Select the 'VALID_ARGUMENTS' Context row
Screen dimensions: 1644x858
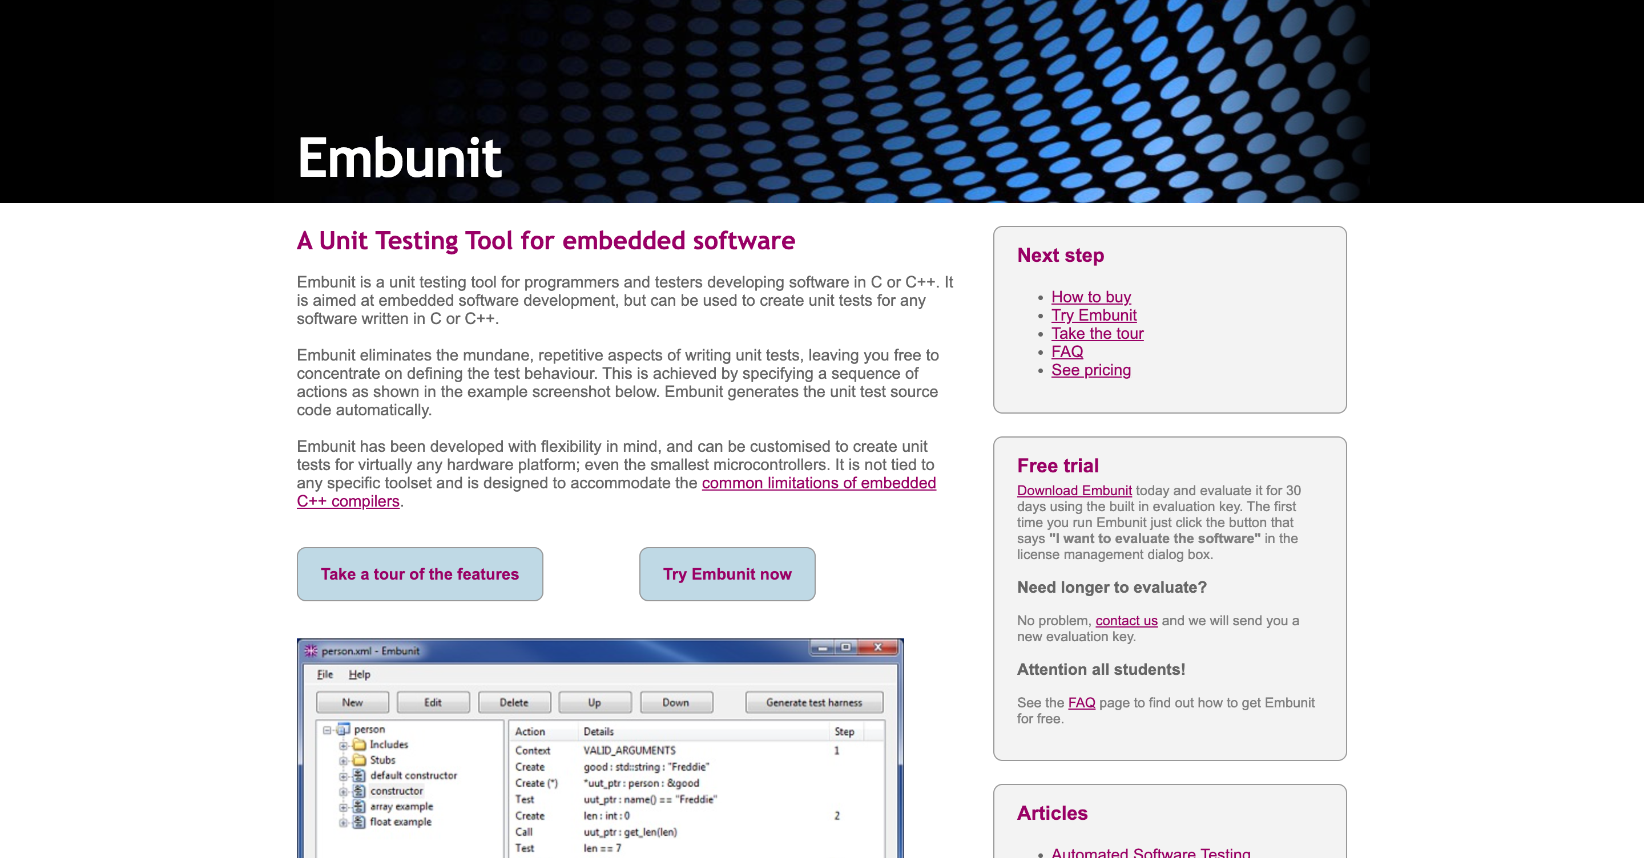[696, 751]
